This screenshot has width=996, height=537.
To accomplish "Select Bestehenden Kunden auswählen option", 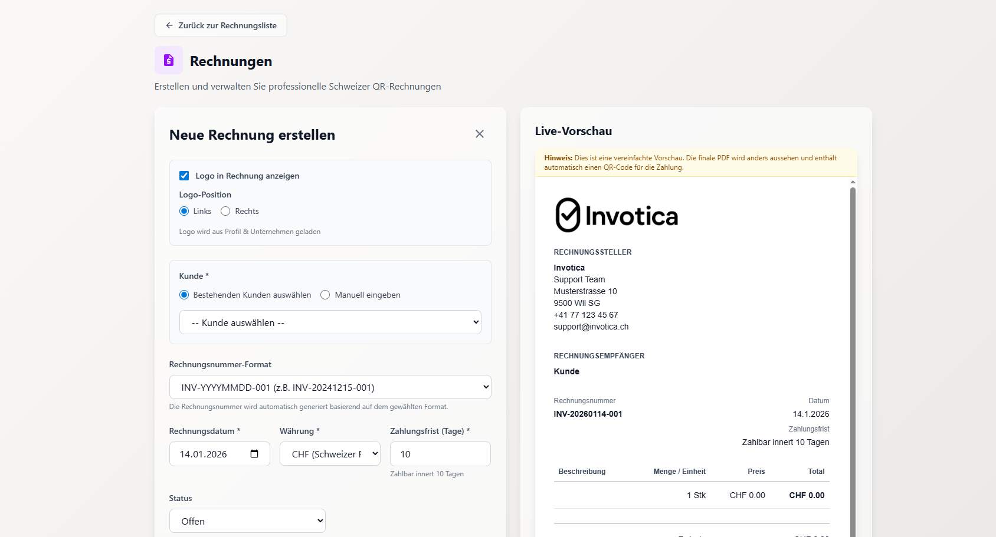I will click(x=184, y=295).
